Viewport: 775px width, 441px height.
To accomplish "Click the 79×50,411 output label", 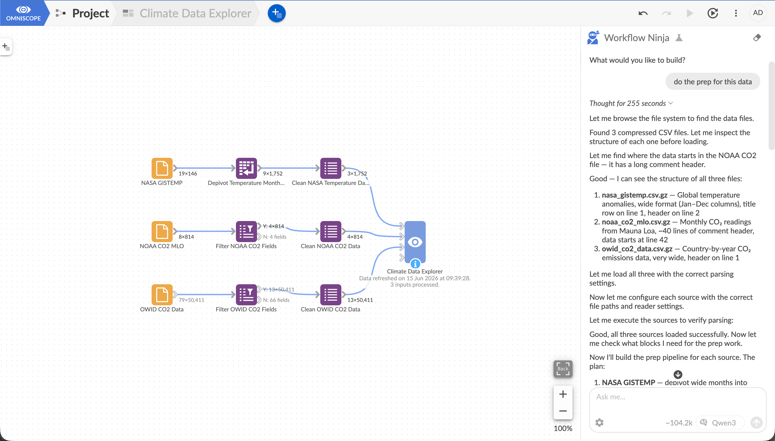I will pyautogui.click(x=191, y=300).
